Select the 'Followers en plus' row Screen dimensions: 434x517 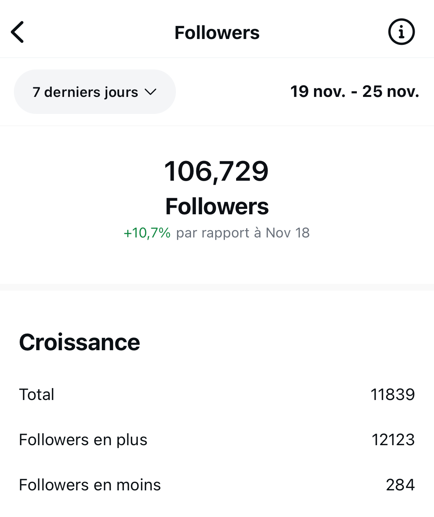point(83,440)
